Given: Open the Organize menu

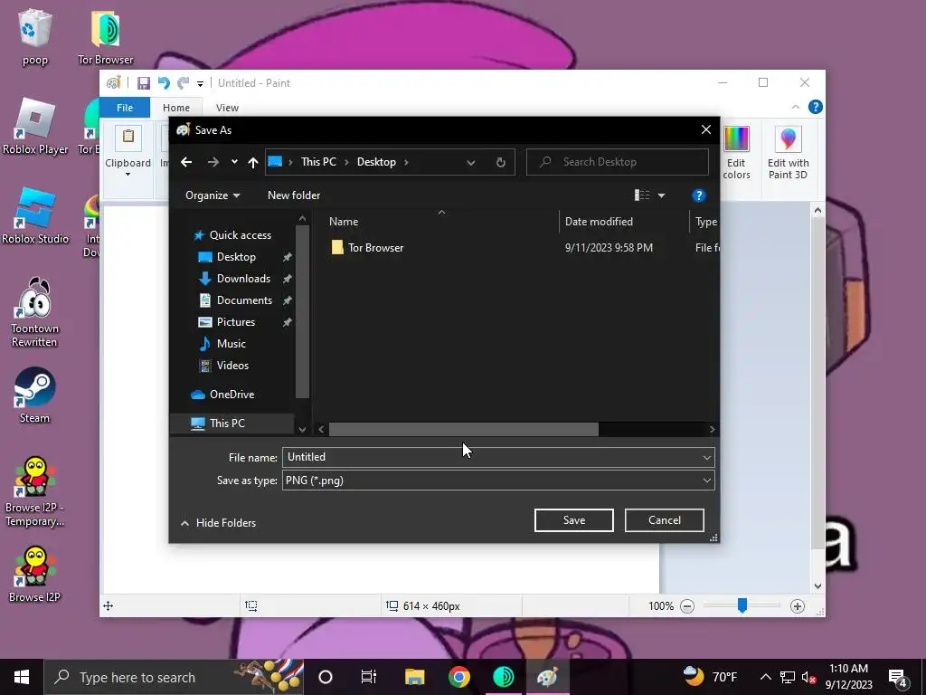Looking at the screenshot, I should pyautogui.click(x=213, y=195).
